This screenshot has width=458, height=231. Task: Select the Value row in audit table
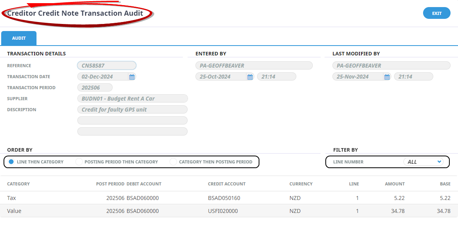[229, 211]
